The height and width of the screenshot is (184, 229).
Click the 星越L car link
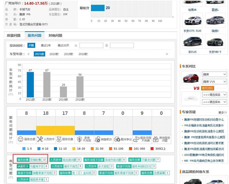pyautogui.click(x=215, y=10)
